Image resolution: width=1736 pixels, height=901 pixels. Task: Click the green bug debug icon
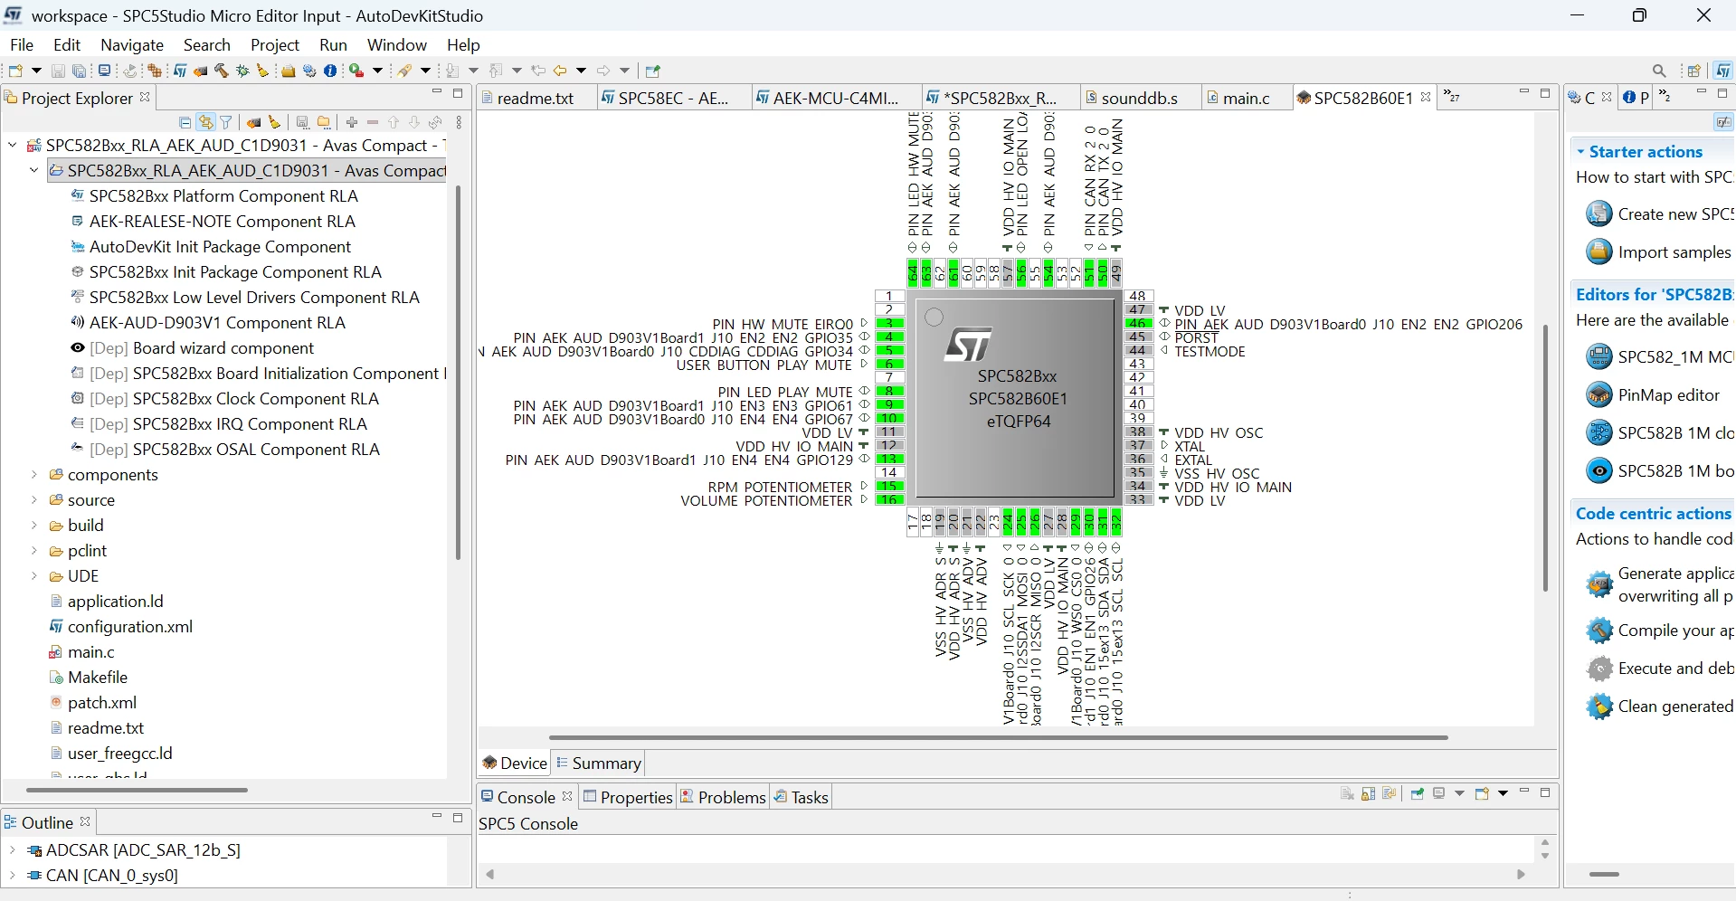pos(242,71)
